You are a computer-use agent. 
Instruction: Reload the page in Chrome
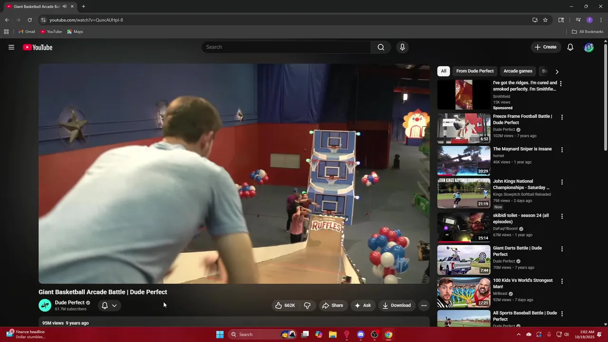point(29,20)
